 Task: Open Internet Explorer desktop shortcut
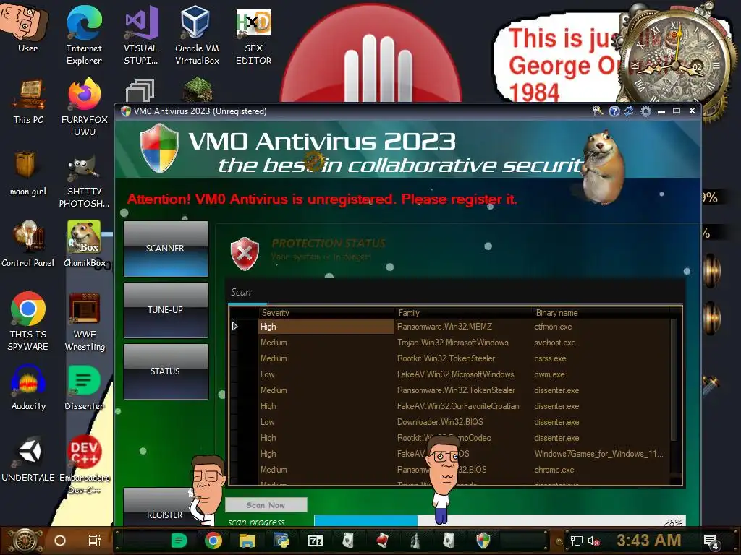pos(84,36)
